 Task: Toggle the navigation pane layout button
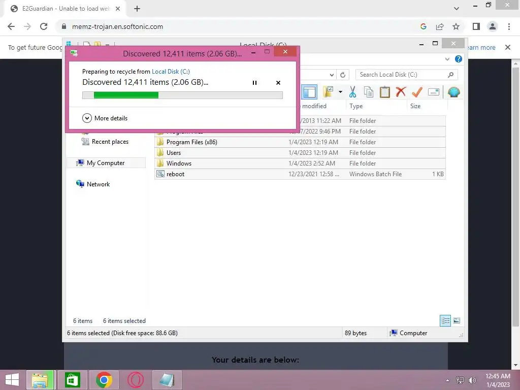point(309,92)
